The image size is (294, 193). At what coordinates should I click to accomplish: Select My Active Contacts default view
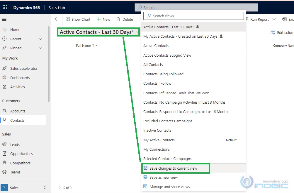[x=193, y=140]
